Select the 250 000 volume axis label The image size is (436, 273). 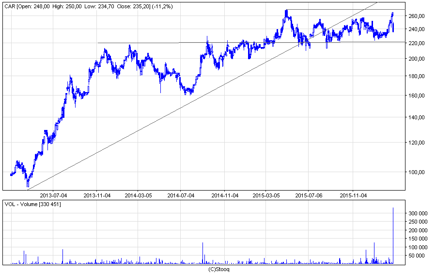point(418,222)
